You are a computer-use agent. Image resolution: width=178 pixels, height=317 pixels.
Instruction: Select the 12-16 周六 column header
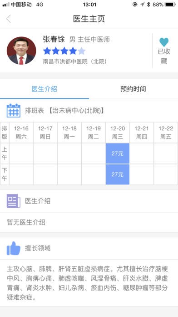click(x=21, y=133)
